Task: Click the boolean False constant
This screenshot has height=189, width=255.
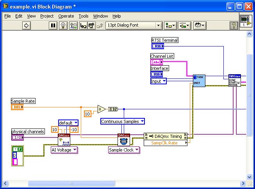Action: [x=20, y=148]
